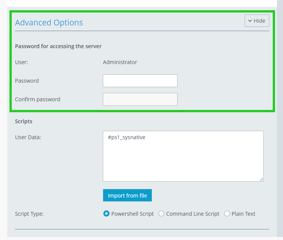283x240 pixels.
Task: Click the Advanced Options section heading
Action: pyautogui.click(x=49, y=22)
